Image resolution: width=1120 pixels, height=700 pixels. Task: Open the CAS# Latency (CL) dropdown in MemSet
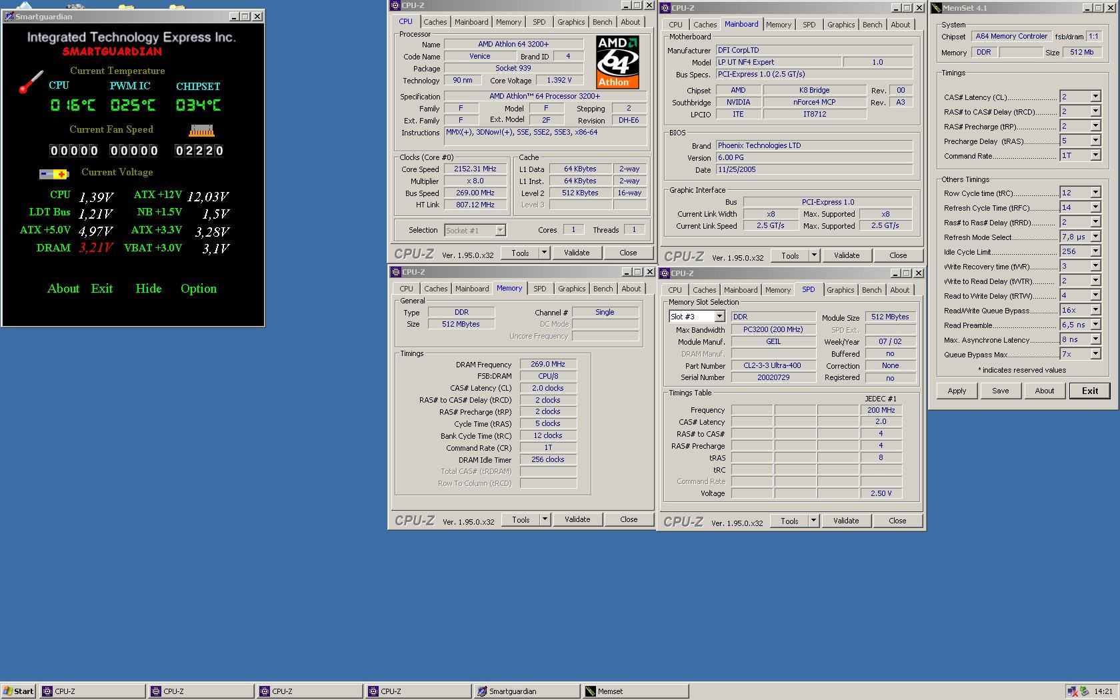point(1095,97)
